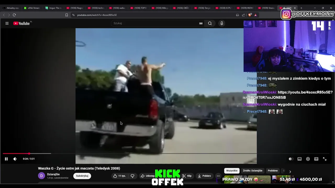335x188 pixels.
Task: Show more filter chips arrow
Action: 290,172
